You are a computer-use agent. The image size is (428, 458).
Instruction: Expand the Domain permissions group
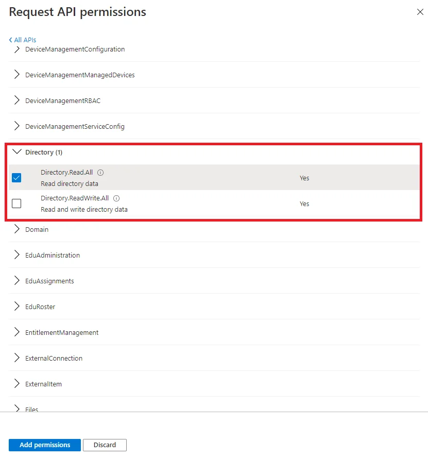[x=16, y=229]
